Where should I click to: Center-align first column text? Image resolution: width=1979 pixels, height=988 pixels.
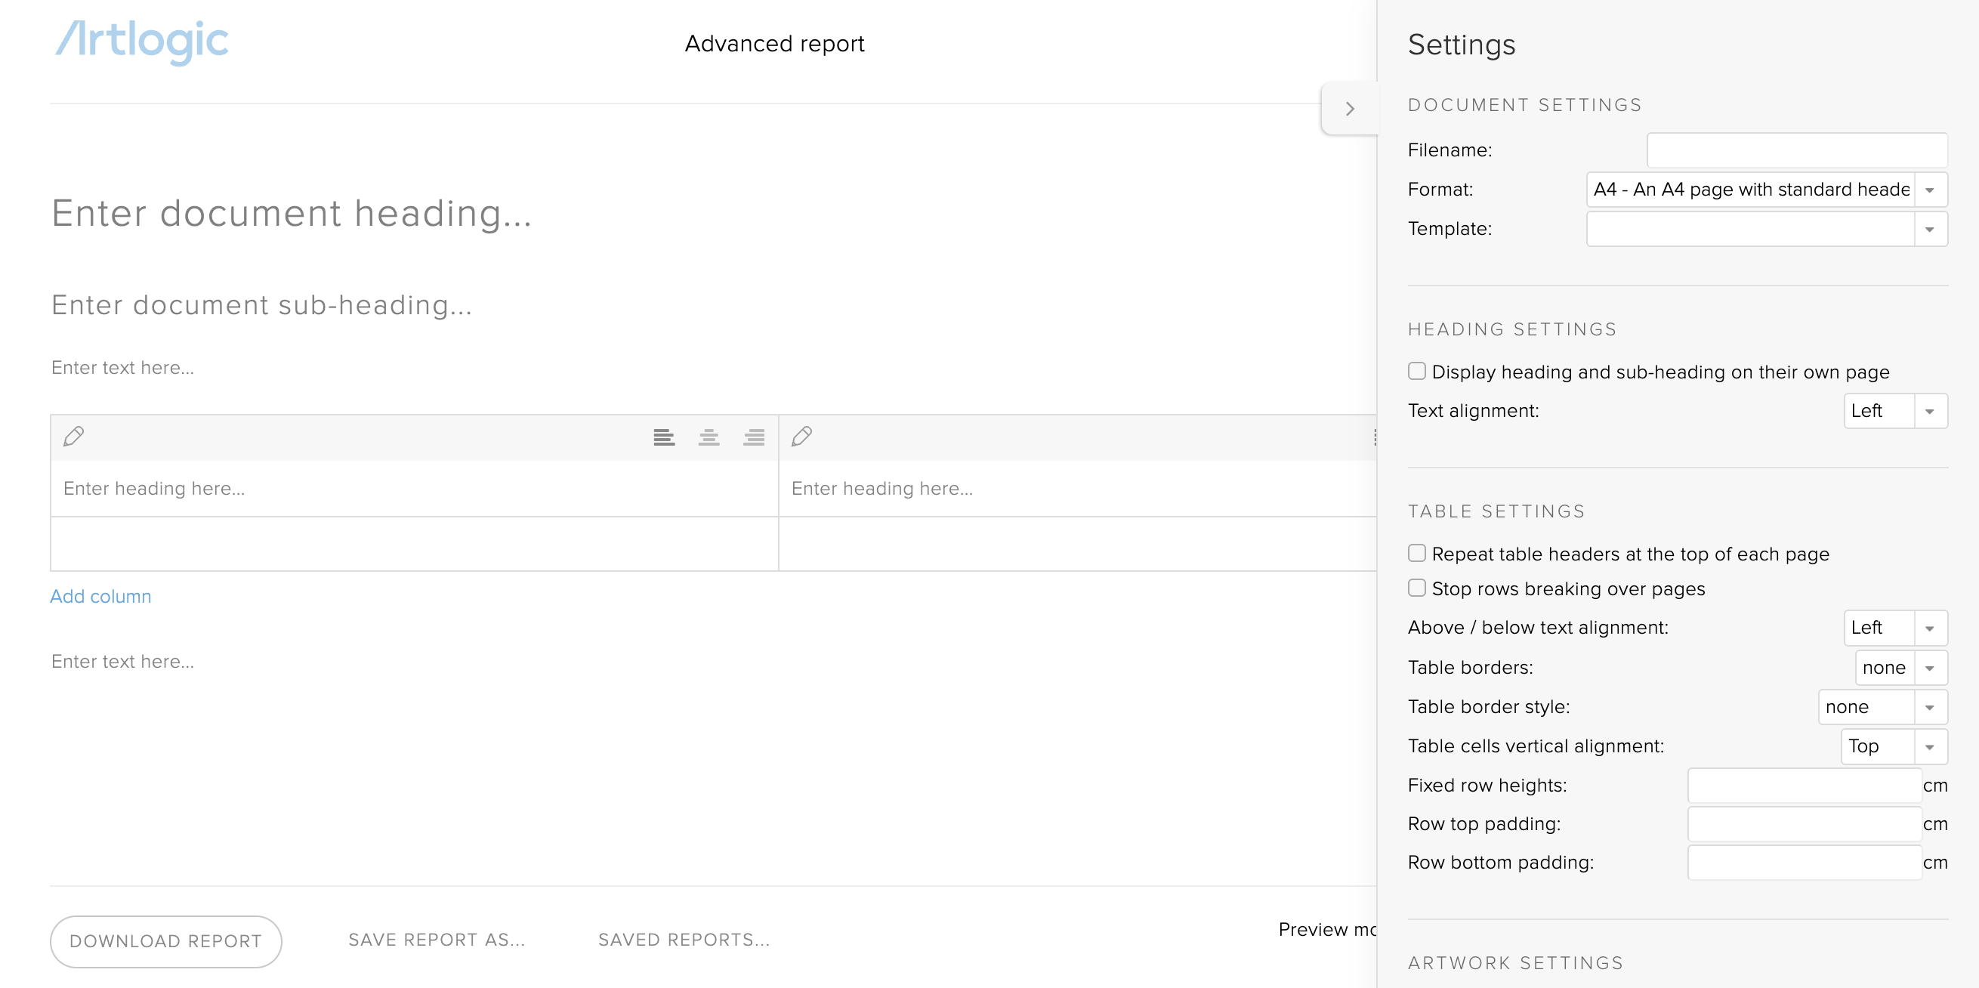click(709, 437)
